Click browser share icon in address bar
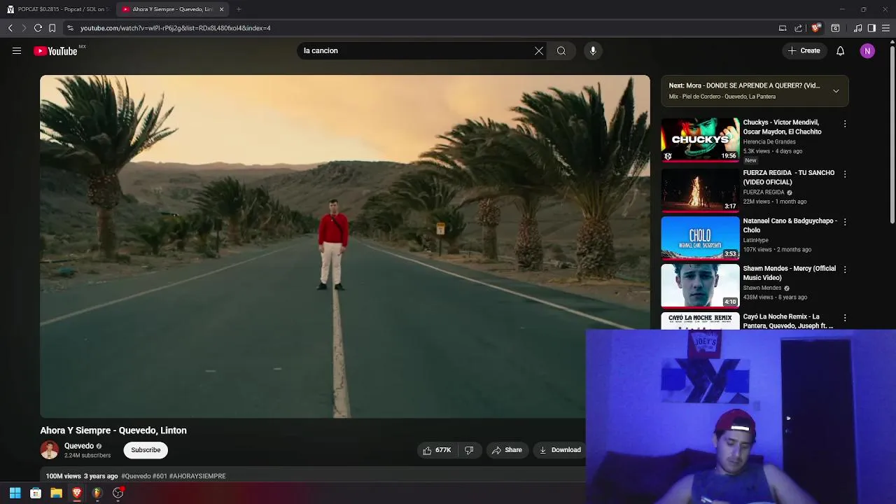 click(x=799, y=28)
